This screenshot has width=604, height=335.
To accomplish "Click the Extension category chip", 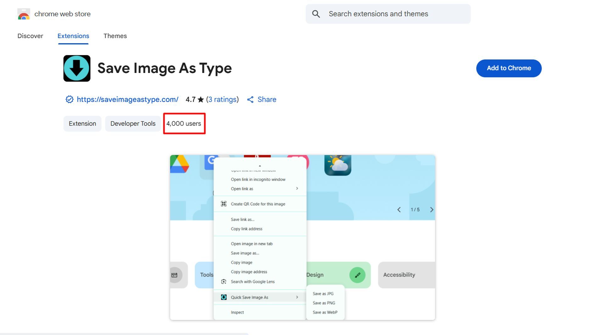I will [x=82, y=124].
